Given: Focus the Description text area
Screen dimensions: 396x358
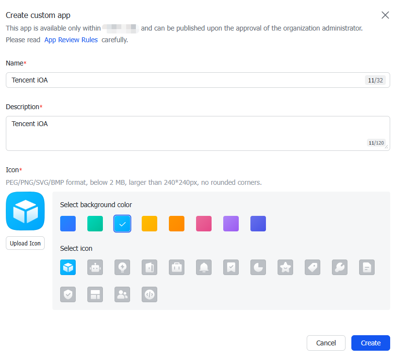Looking at the screenshot, I should tap(198, 133).
